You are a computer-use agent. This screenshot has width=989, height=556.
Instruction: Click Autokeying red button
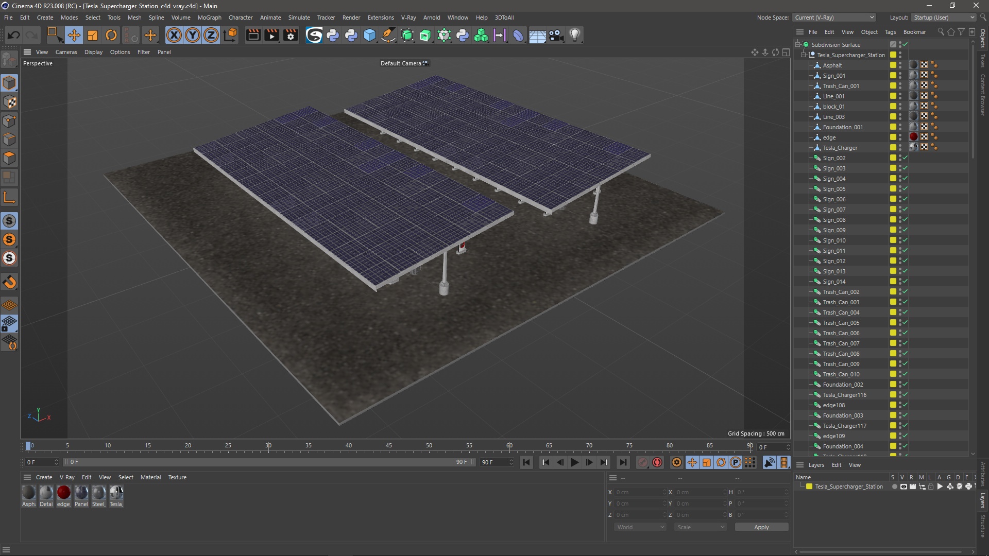(657, 462)
